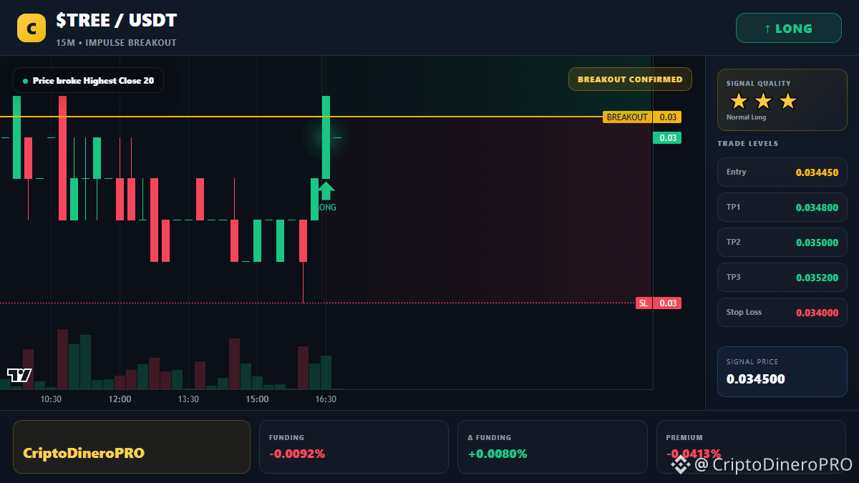Click the 10:30 time axis label
The image size is (859, 483).
[51, 399]
